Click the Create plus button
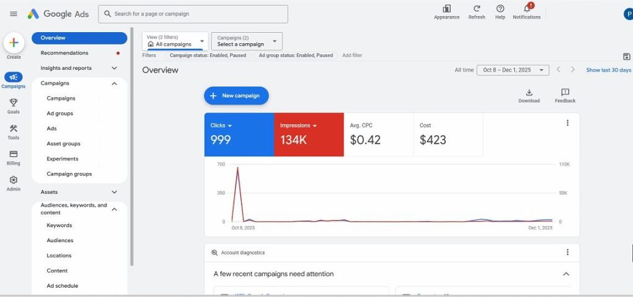This screenshot has height=297, width=633. tap(14, 43)
